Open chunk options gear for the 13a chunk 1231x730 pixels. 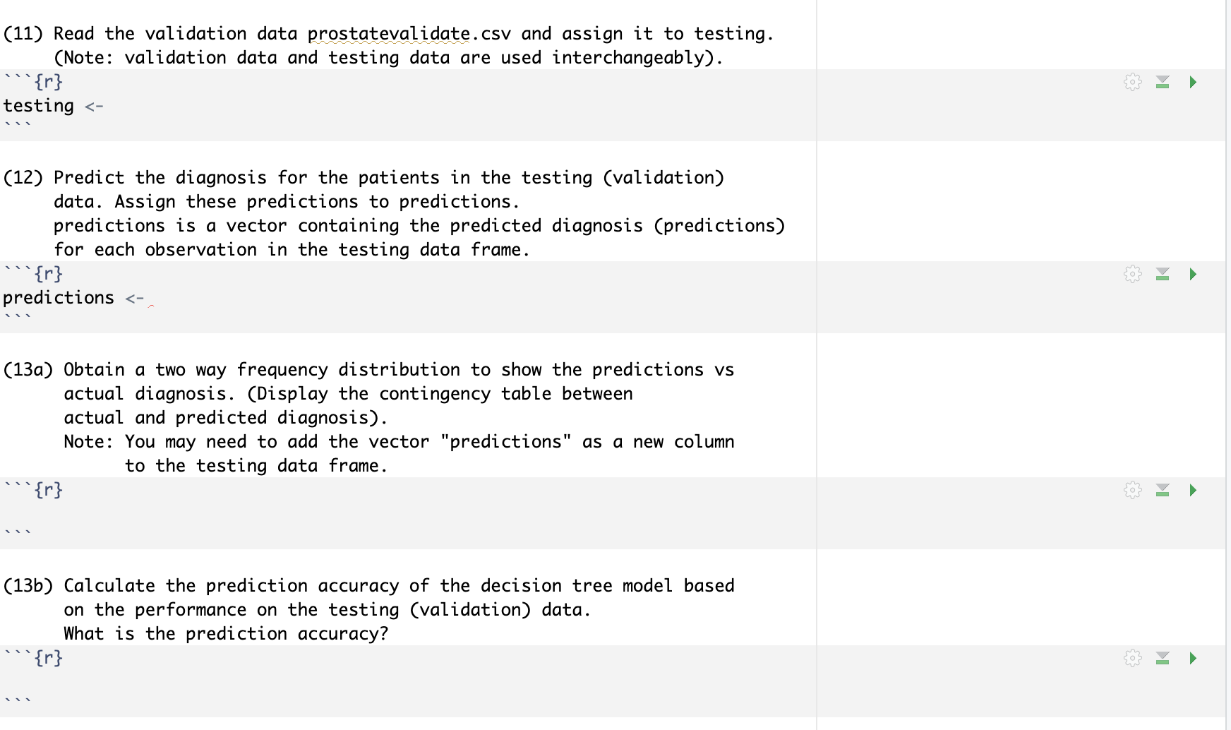pos(1133,490)
